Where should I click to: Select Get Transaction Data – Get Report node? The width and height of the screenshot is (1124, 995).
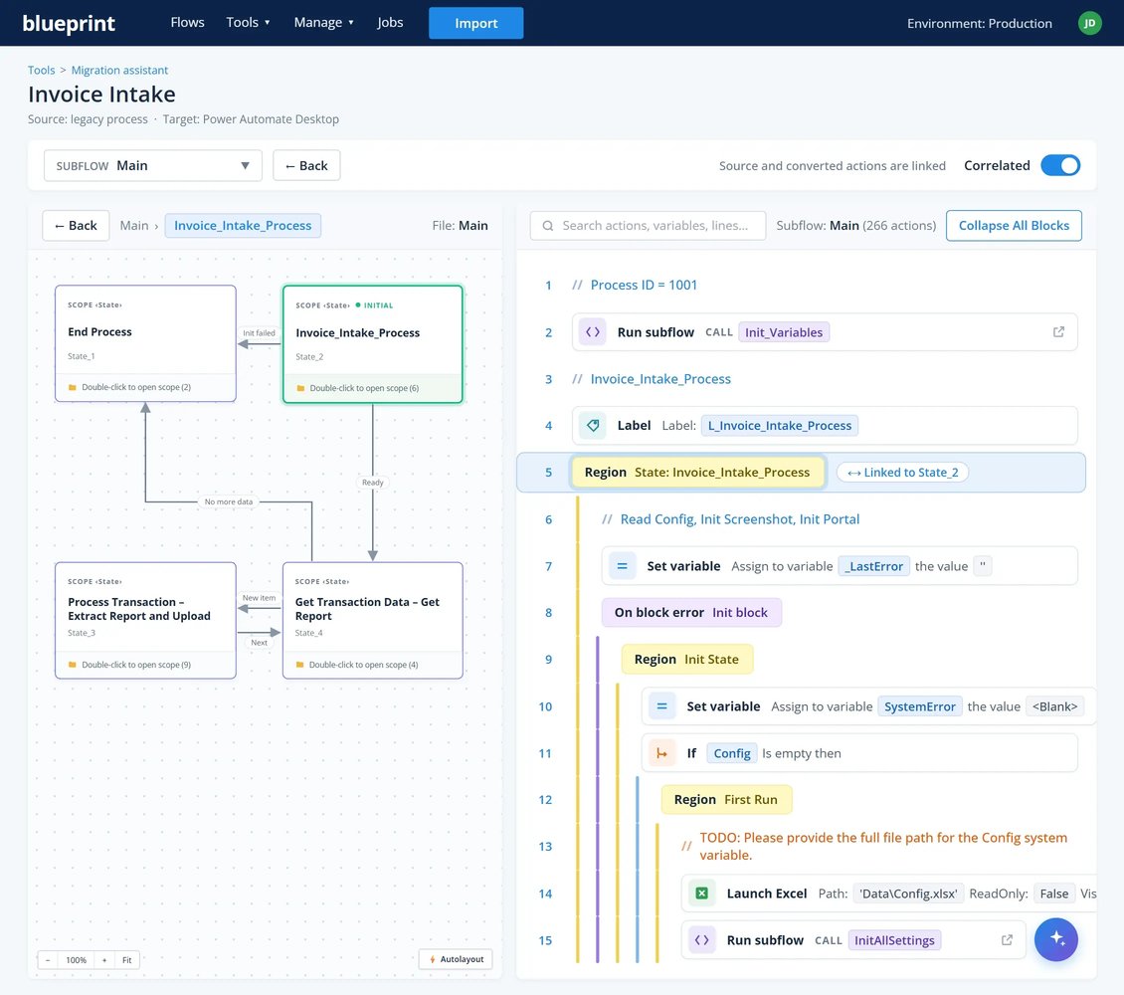373,620
